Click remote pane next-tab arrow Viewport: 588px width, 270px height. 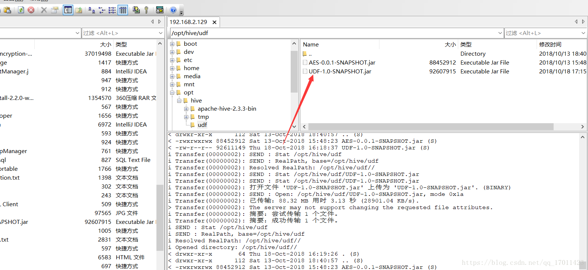pos(583,22)
